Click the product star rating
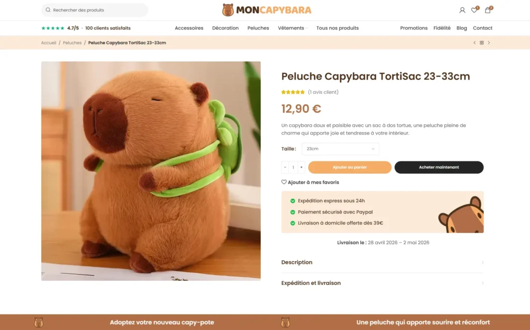530x330 pixels. point(293,92)
